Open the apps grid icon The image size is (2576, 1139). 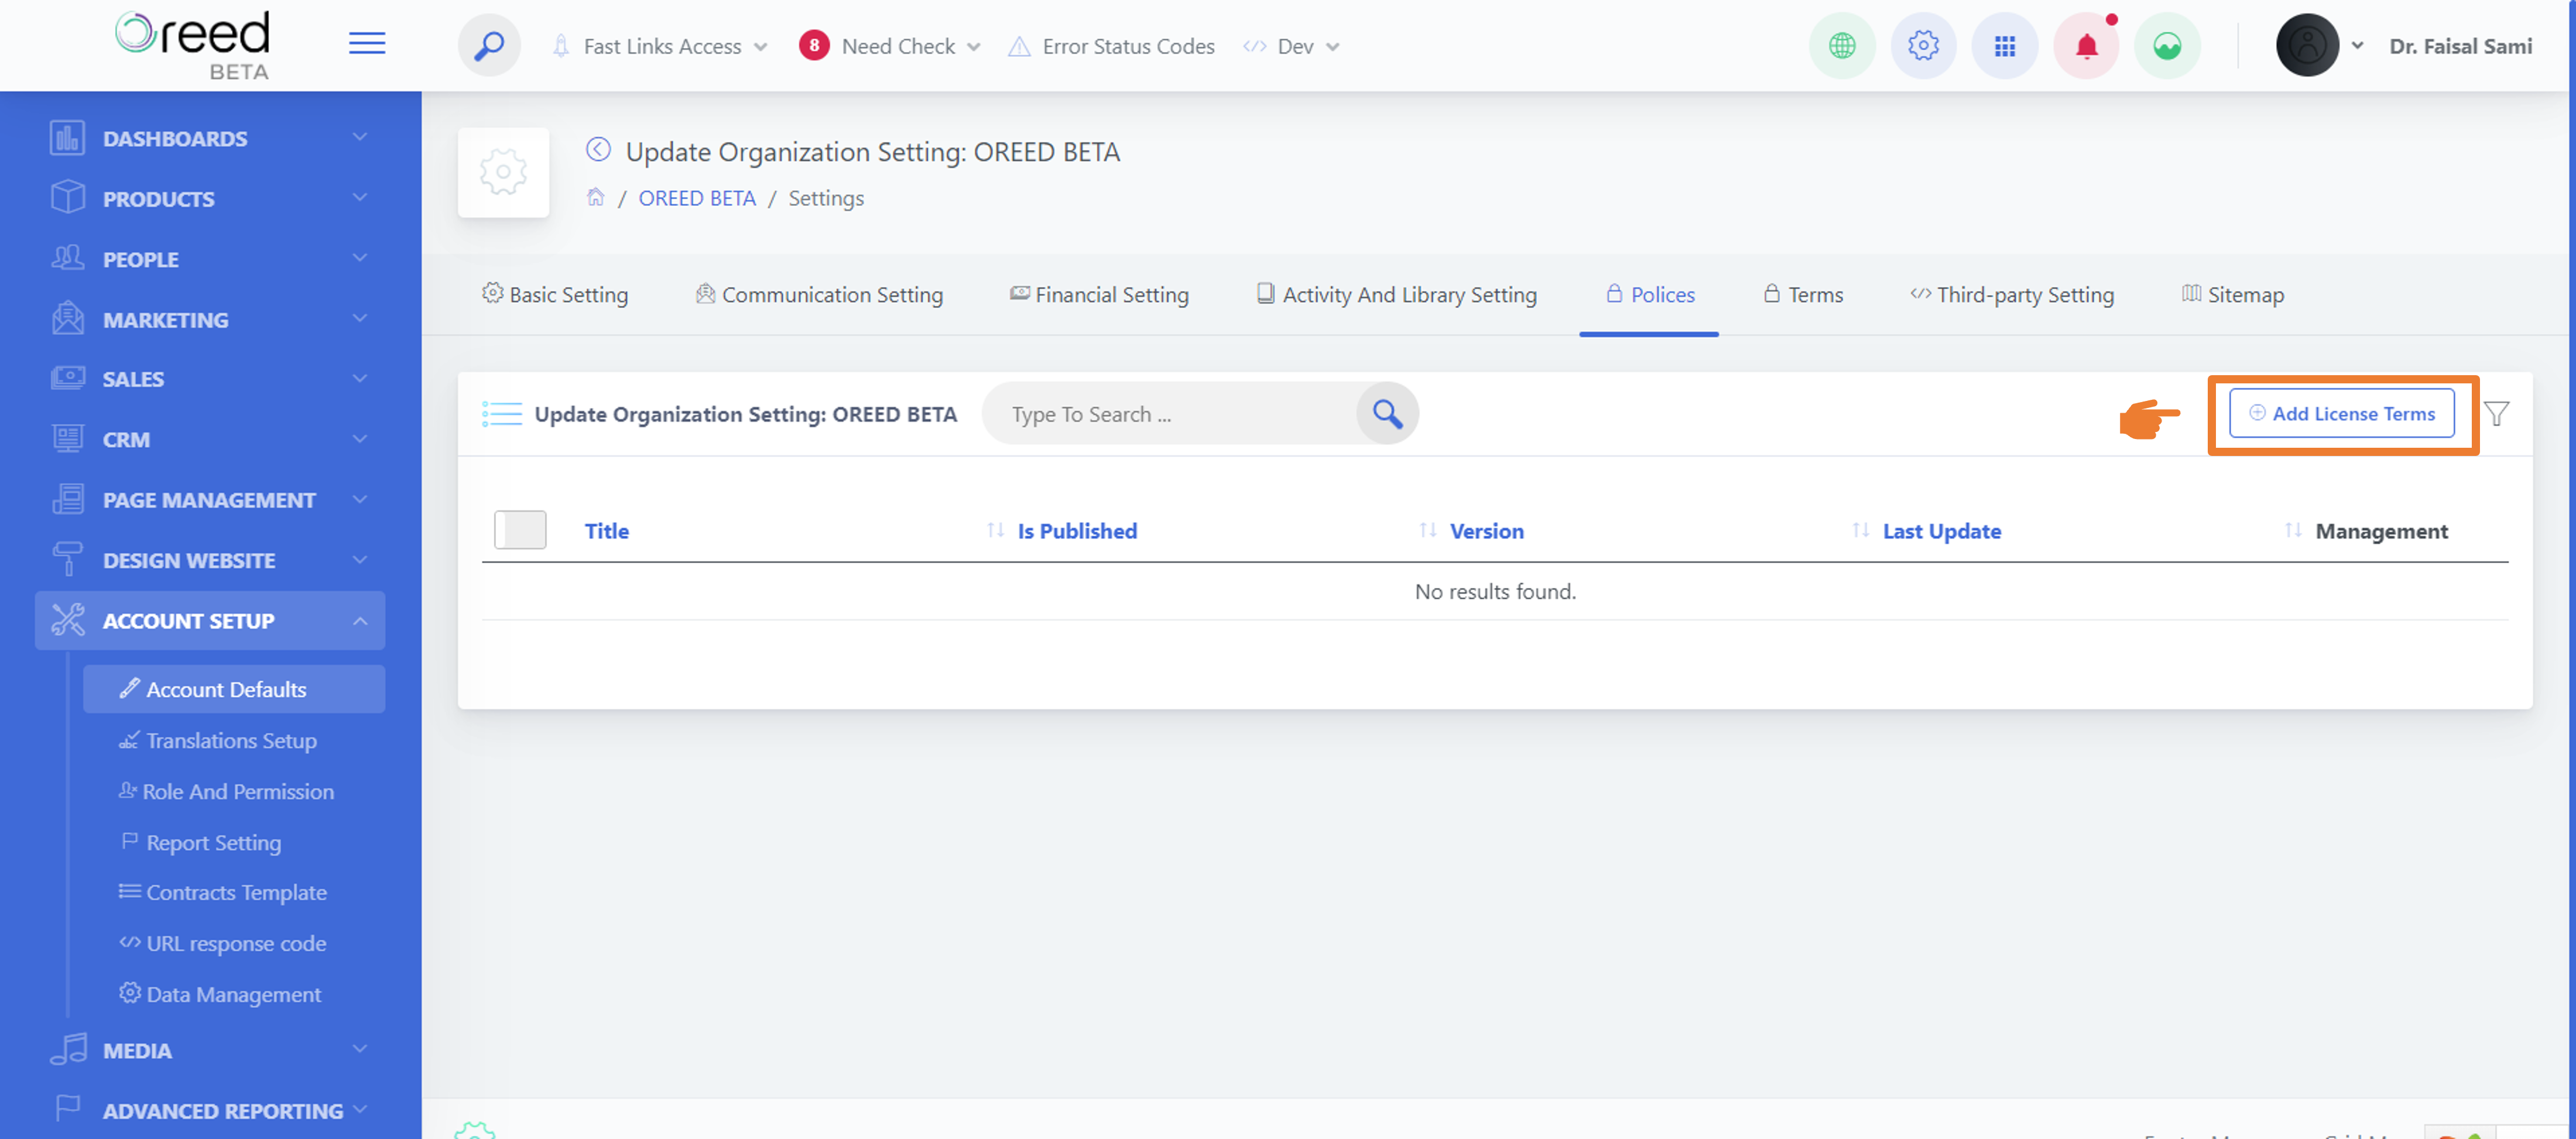pyautogui.click(x=2004, y=46)
